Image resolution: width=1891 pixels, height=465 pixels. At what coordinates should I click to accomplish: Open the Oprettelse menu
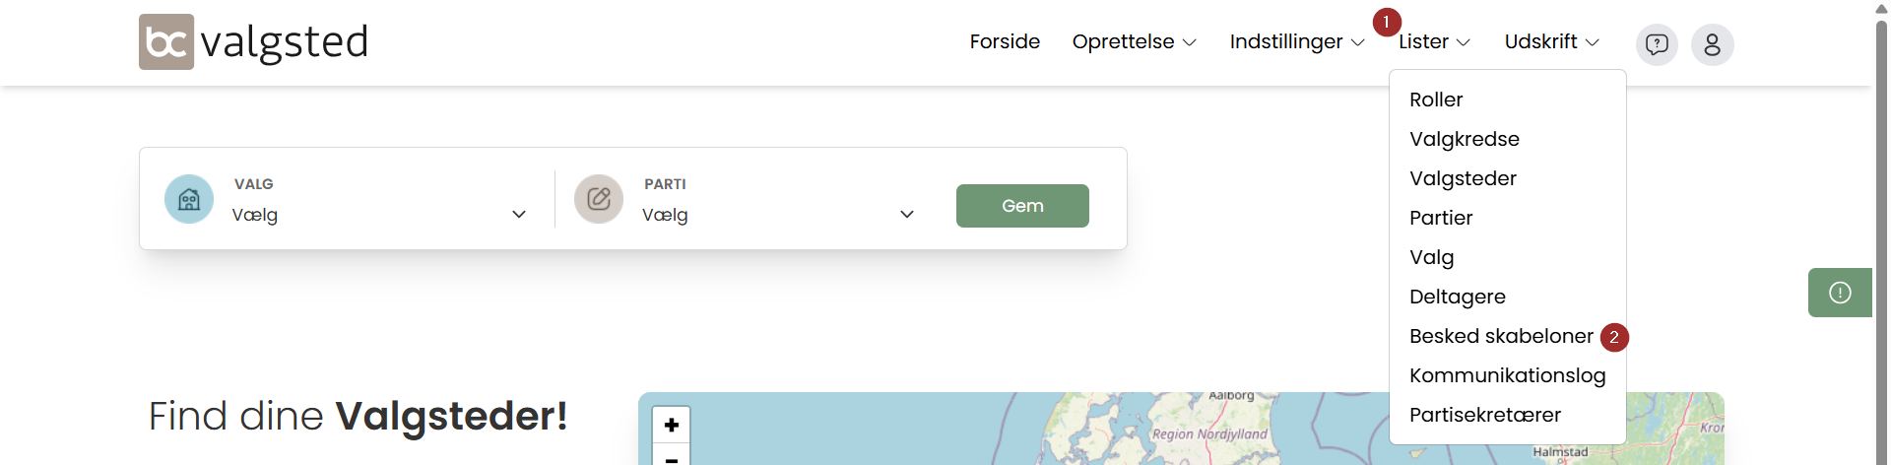(x=1134, y=42)
